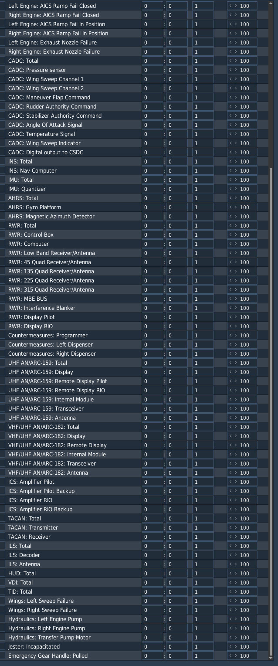Click the 100 probability value for Hydraulics: Transfer Pump-Motor
The width and height of the screenshot is (278, 666).
point(245,637)
